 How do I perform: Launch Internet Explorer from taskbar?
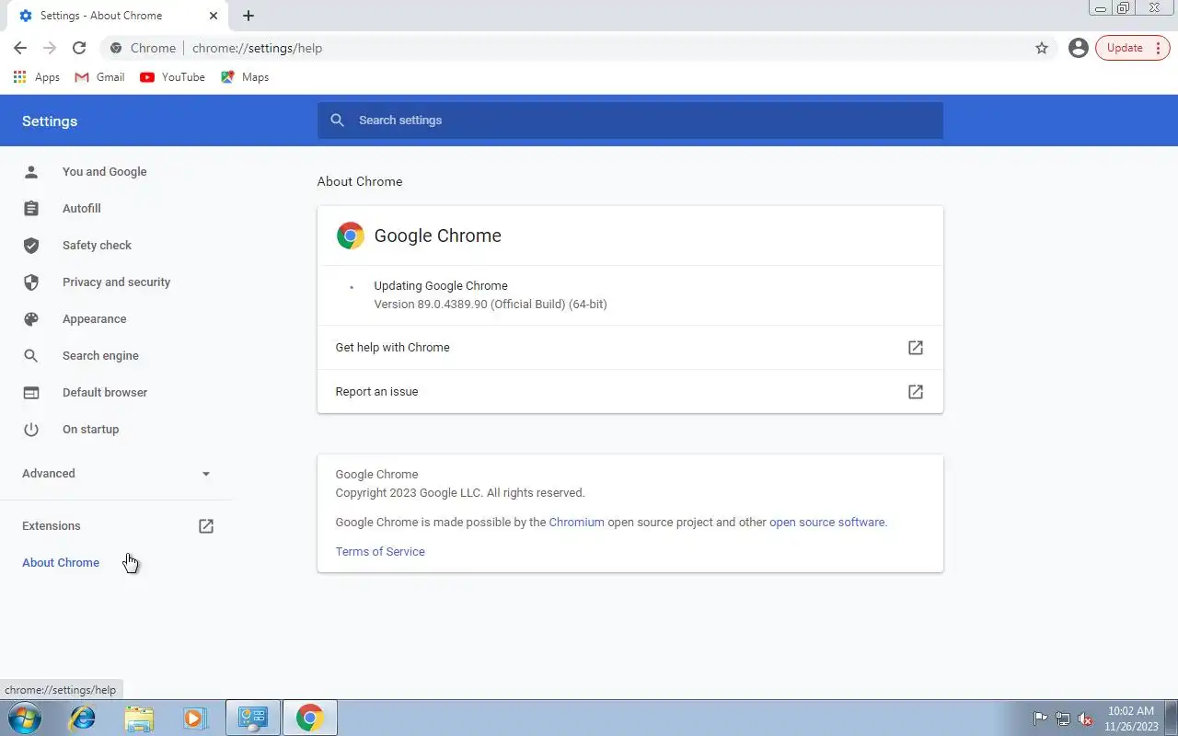pos(83,718)
